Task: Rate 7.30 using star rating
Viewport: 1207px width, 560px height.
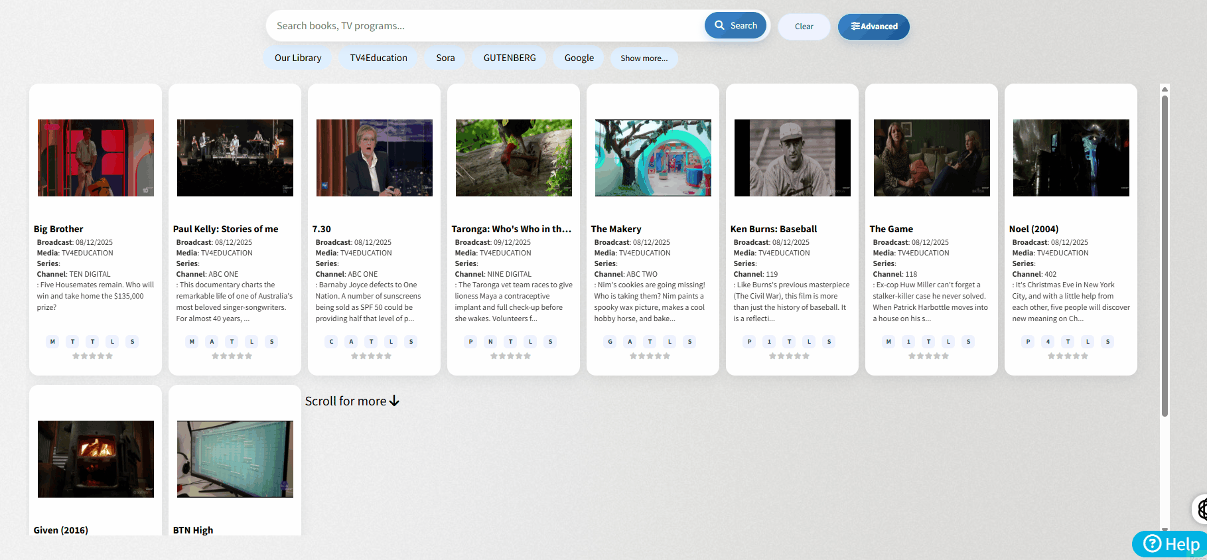Action: click(371, 356)
